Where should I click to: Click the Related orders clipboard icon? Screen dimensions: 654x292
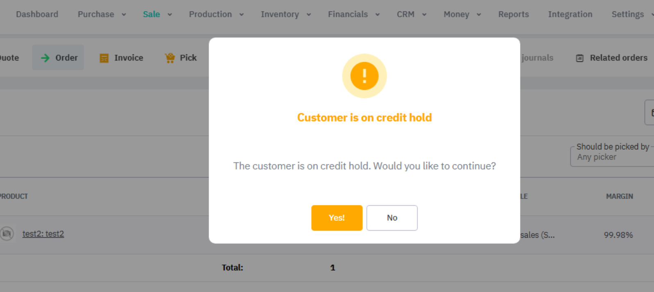tap(579, 58)
